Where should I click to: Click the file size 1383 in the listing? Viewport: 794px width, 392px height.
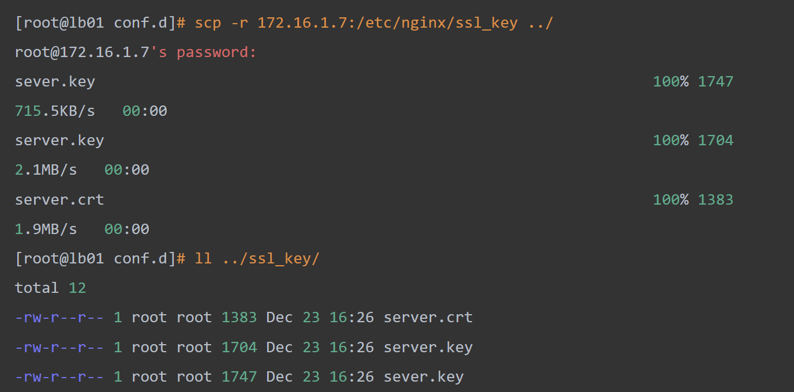click(x=239, y=318)
